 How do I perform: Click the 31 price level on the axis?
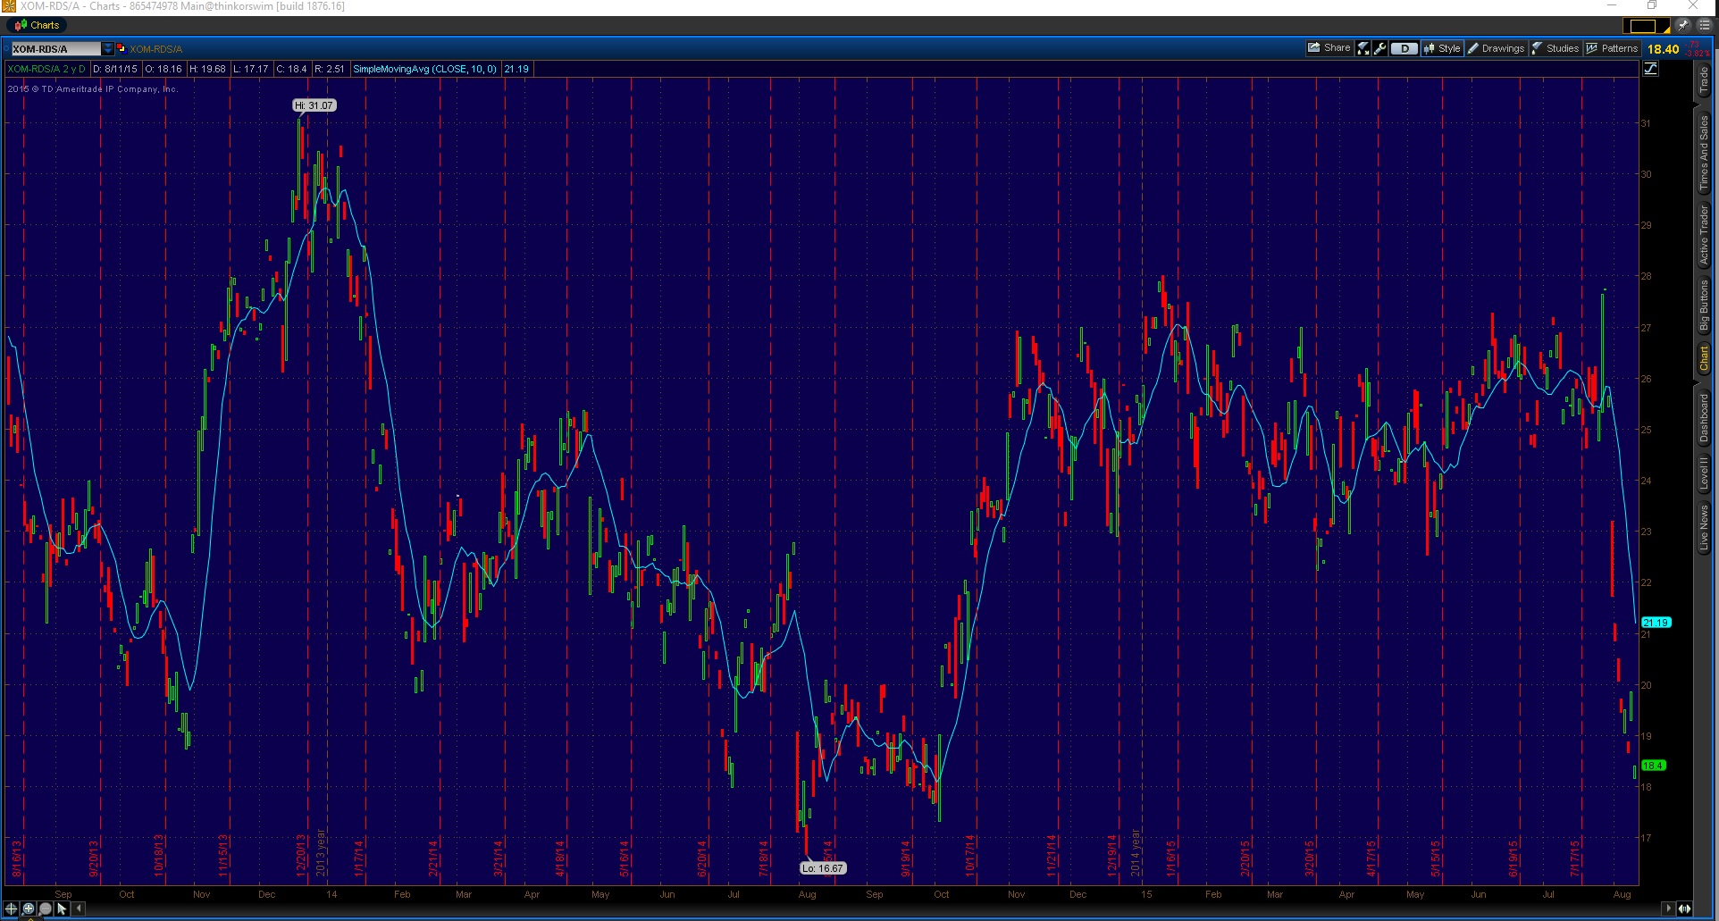(x=1646, y=123)
